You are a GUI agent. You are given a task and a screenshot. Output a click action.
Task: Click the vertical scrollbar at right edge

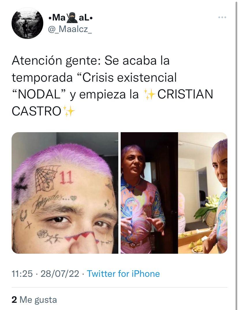236,155
